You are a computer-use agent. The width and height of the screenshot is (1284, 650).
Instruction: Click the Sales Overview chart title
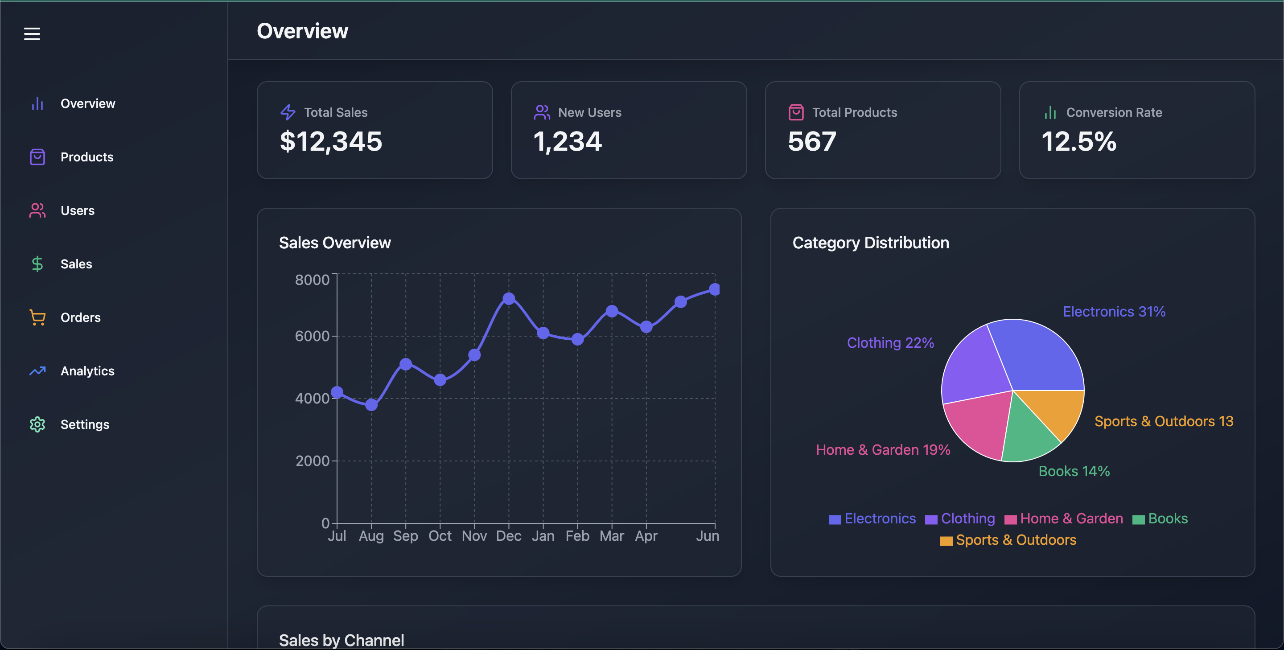click(x=335, y=243)
